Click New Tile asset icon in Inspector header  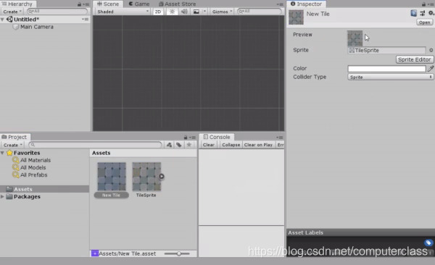coord(296,17)
